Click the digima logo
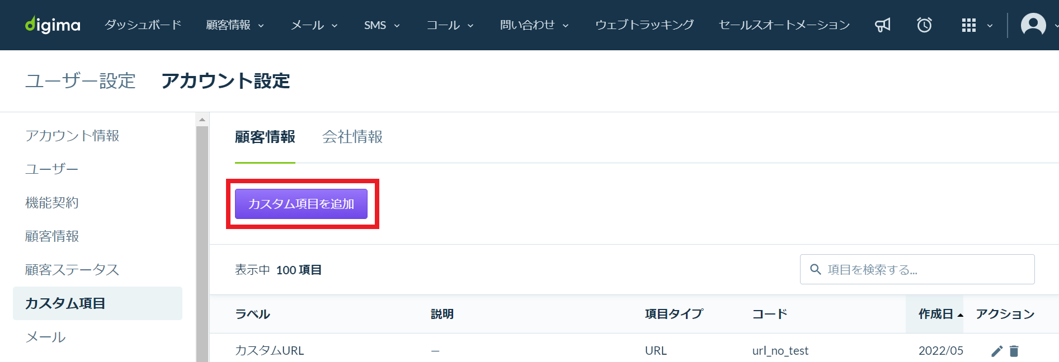Viewport: 1059px width, 362px height. (x=53, y=25)
